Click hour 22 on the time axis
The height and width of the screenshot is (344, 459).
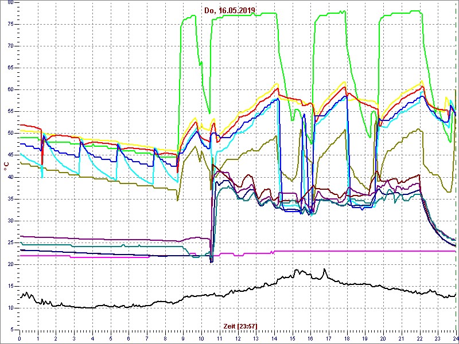click(419, 339)
